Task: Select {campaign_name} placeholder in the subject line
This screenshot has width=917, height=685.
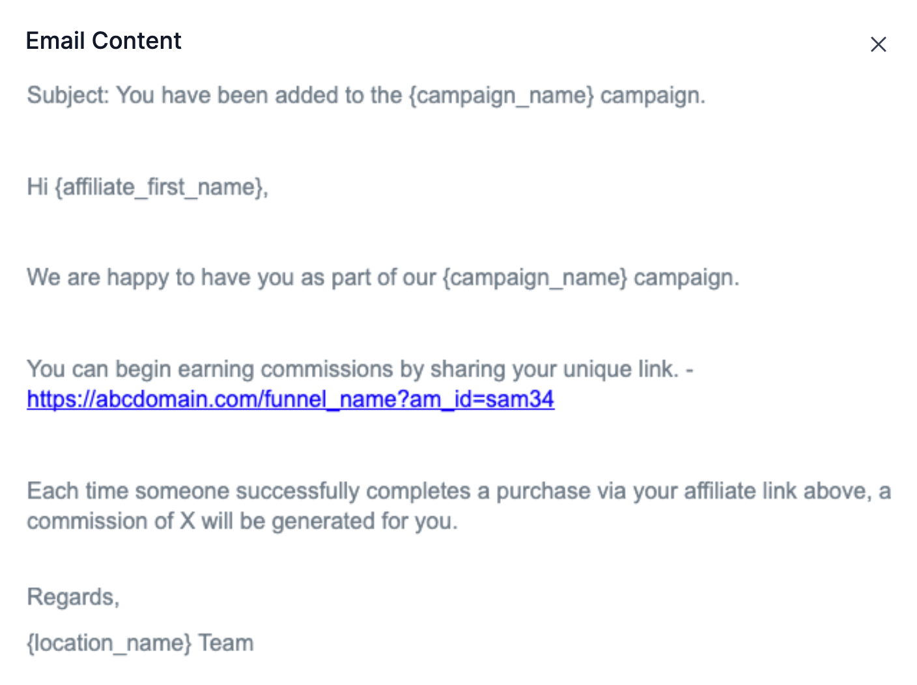Action: [x=501, y=96]
